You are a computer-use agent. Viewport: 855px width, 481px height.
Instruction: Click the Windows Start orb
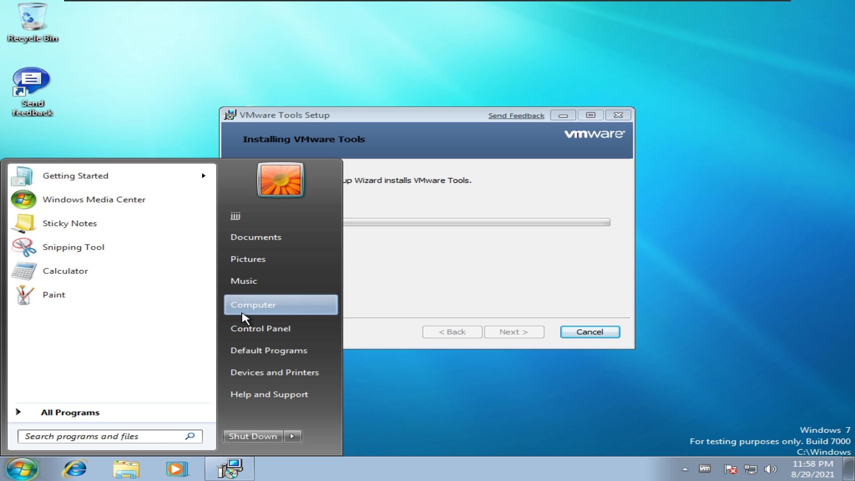coord(22,469)
